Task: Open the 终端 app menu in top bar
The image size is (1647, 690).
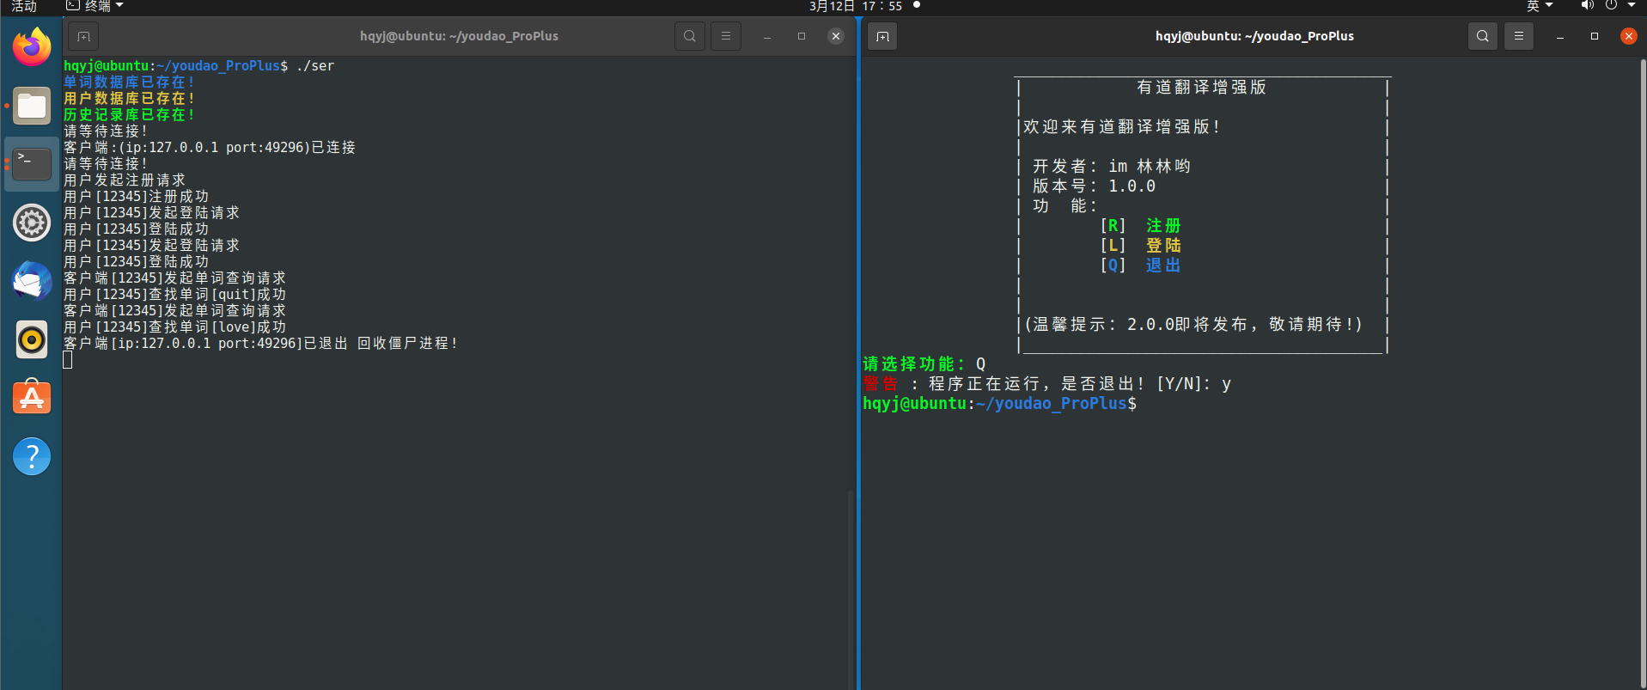Action: 95,6
